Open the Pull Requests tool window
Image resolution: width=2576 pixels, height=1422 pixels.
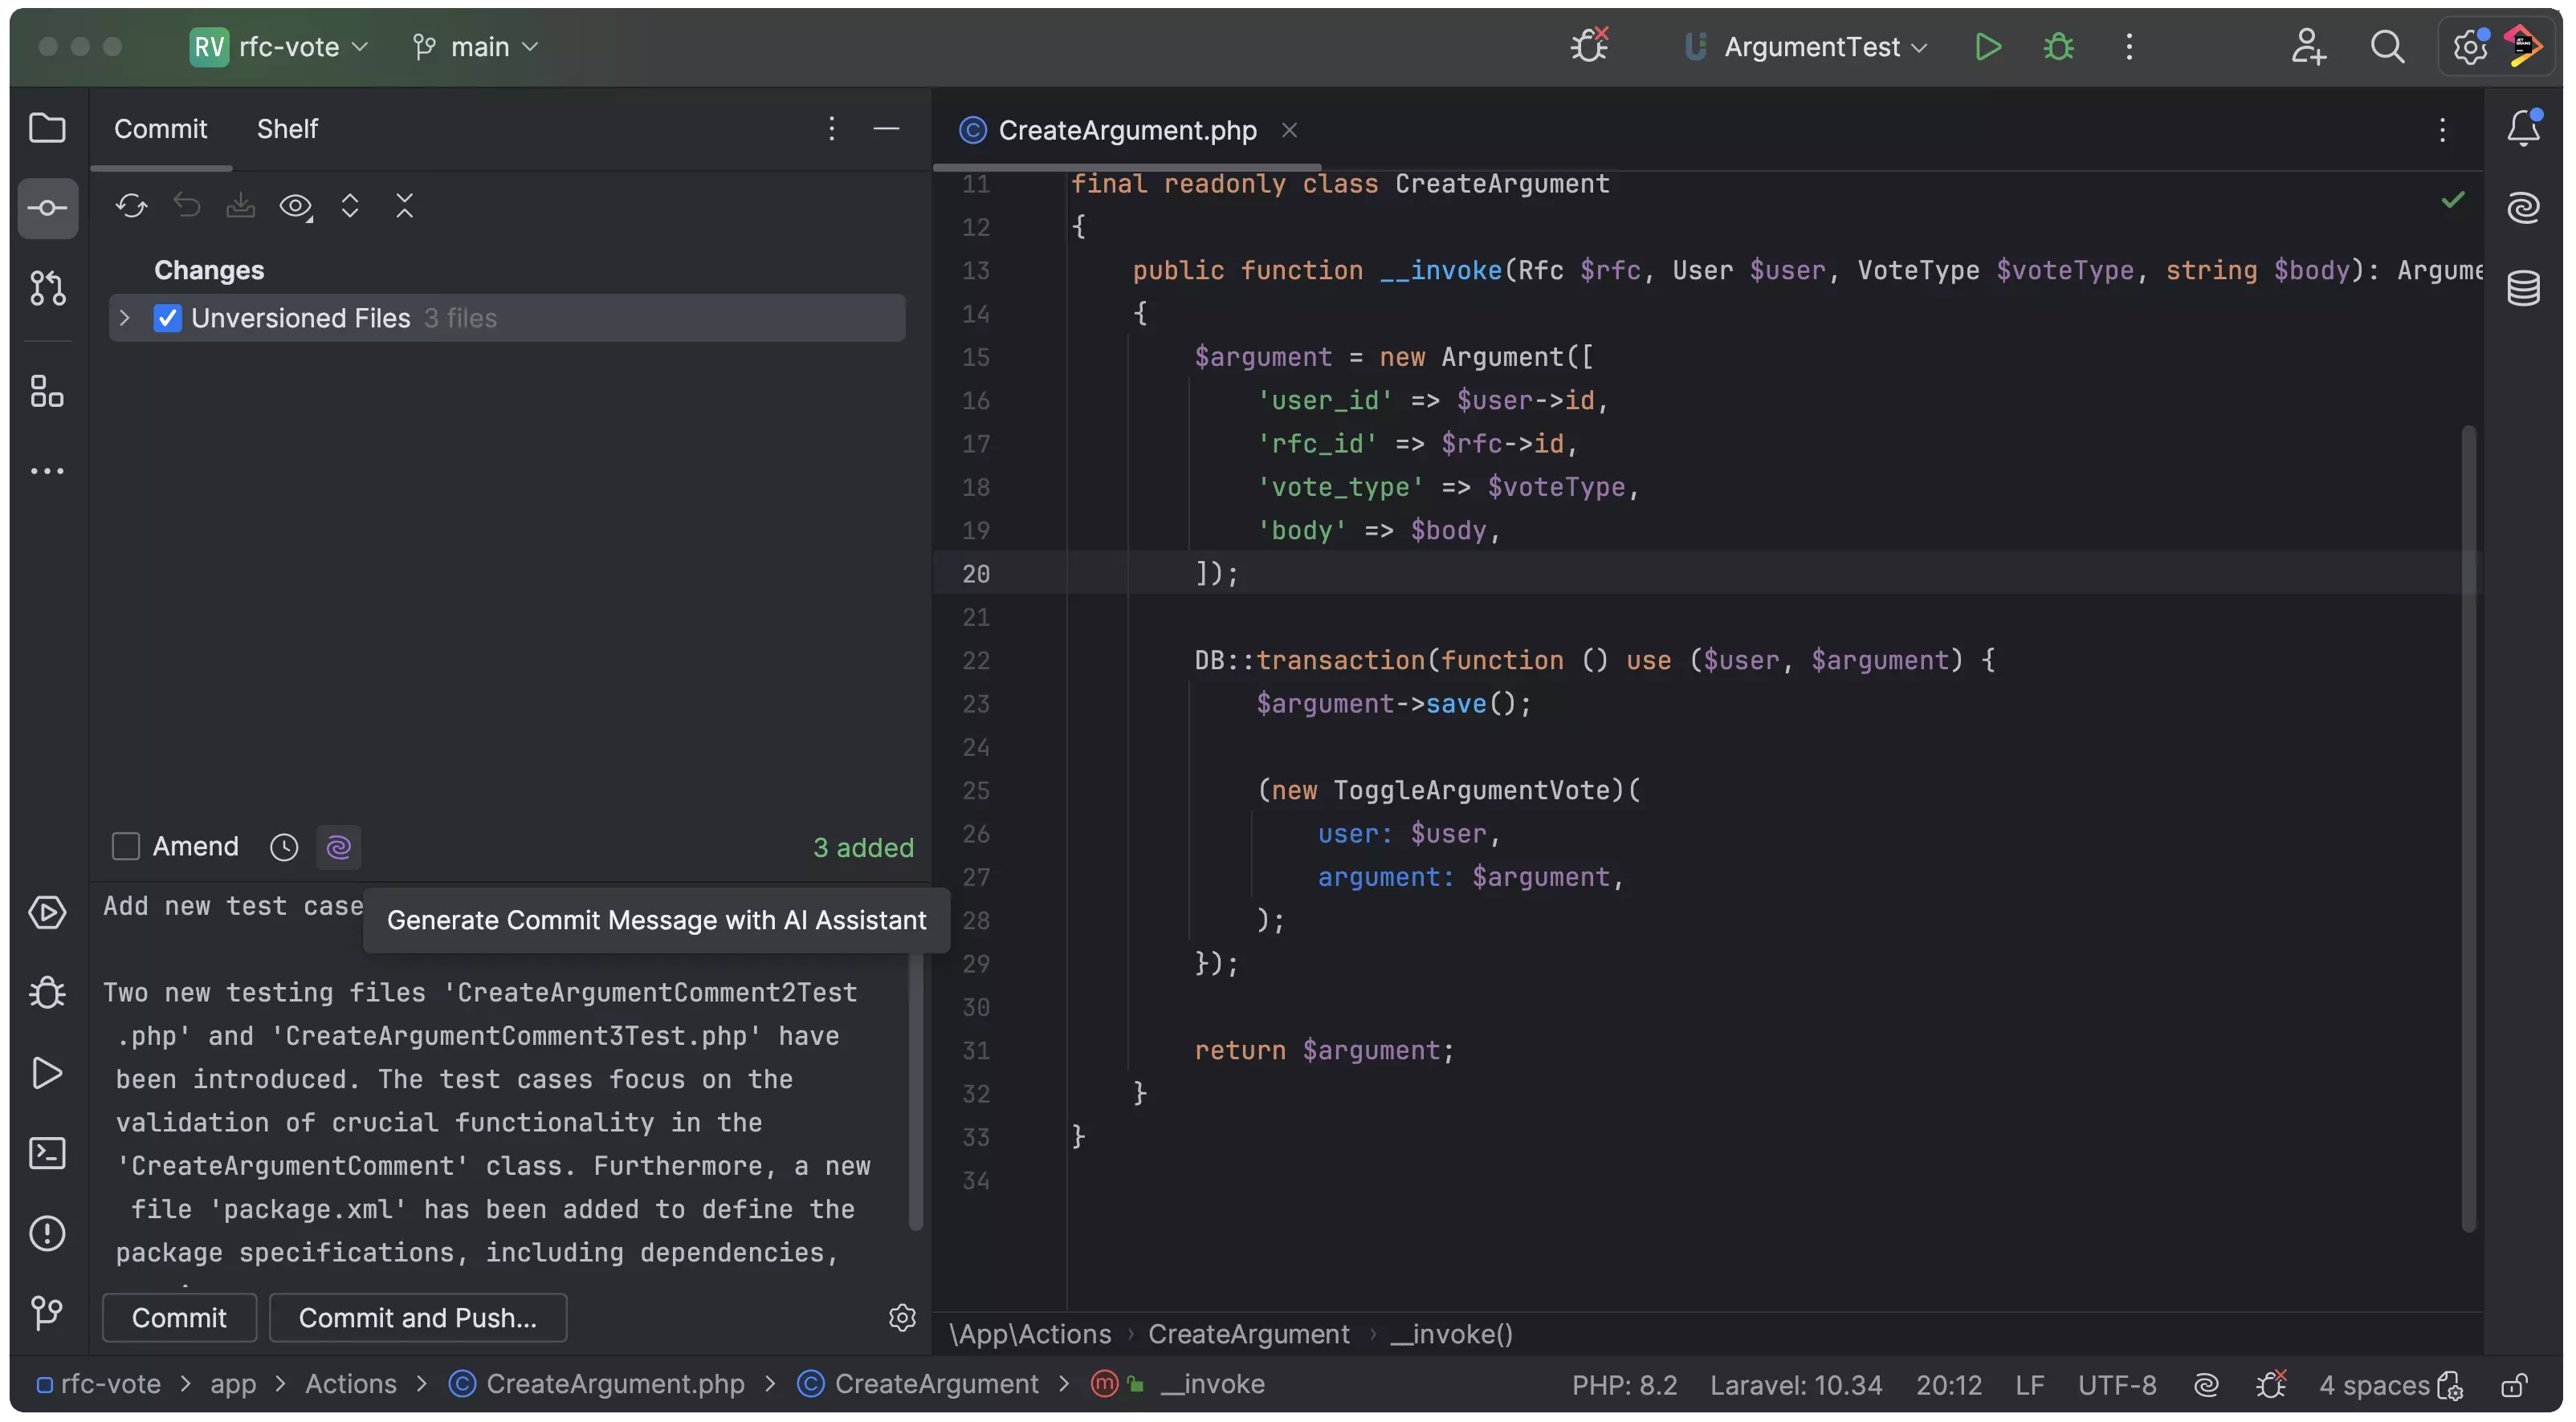[x=46, y=289]
